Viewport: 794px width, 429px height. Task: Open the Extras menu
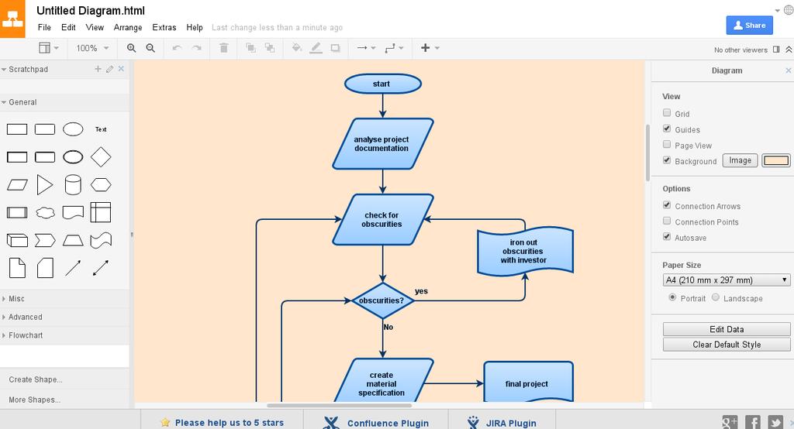(164, 27)
